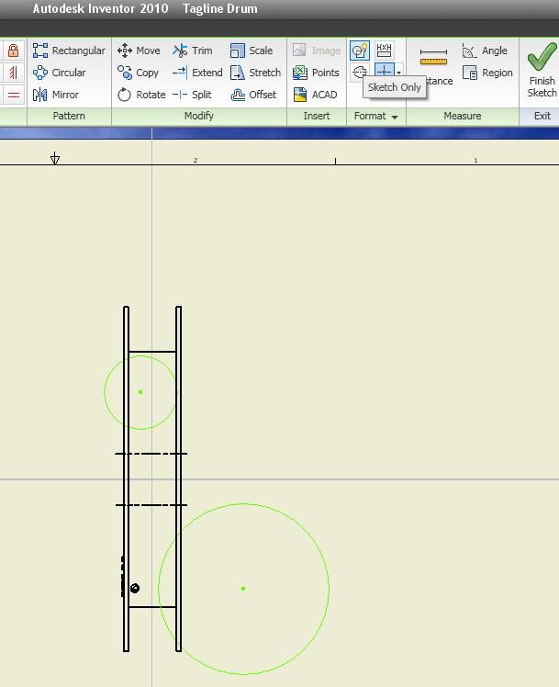Viewport: 559px width, 687px height.
Task: Select the Split tool
Action: point(192,95)
